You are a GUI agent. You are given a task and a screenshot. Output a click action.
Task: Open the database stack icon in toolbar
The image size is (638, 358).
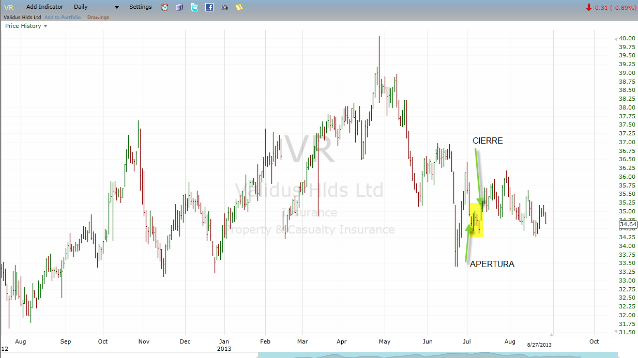click(x=179, y=7)
